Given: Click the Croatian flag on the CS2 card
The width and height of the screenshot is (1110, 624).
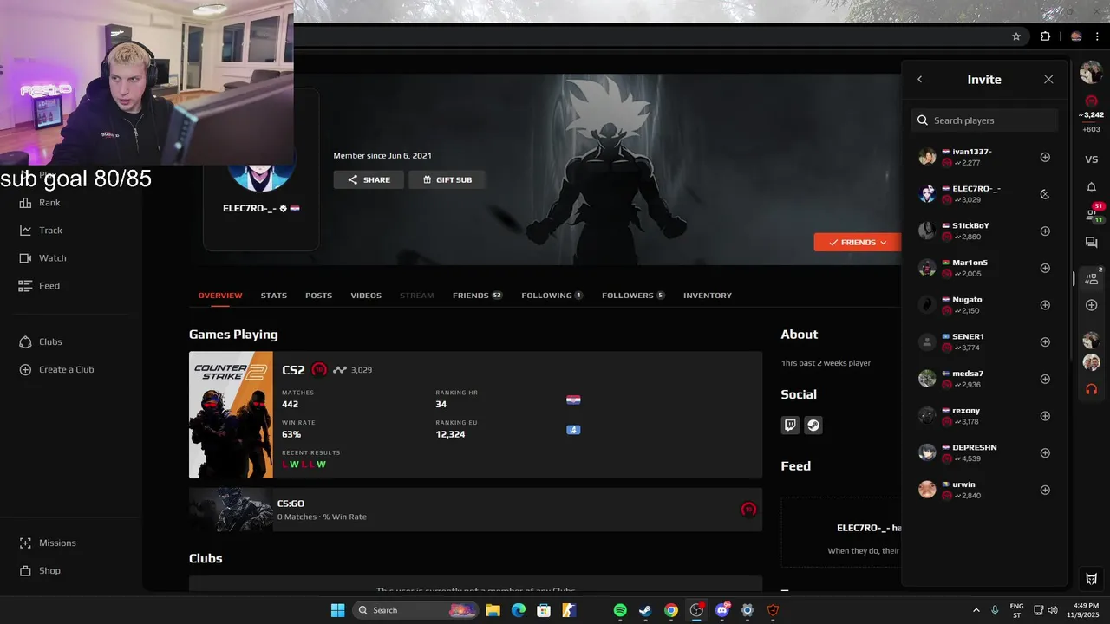Looking at the screenshot, I should point(573,400).
